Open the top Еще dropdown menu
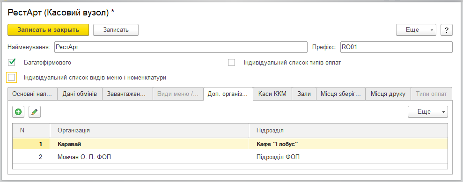Viewport: 463px width, 182px height. click(x=416, y=30)
